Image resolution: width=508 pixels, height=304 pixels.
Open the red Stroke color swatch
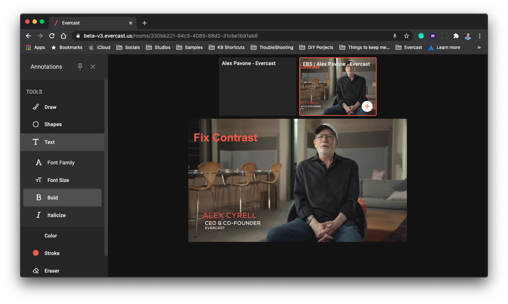[36, 253]
